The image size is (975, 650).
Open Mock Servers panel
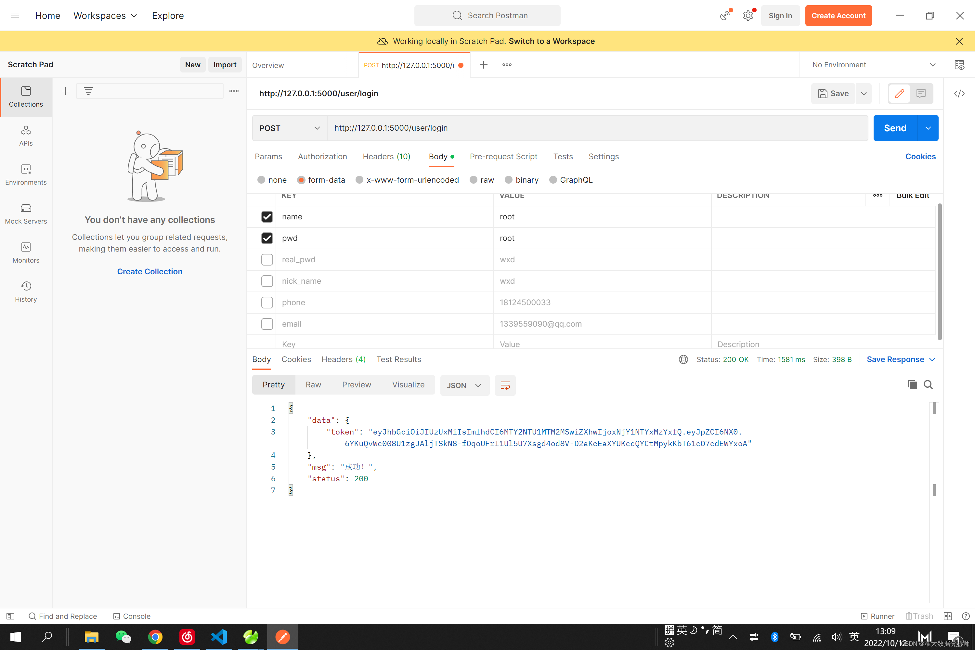coord(25,213)
